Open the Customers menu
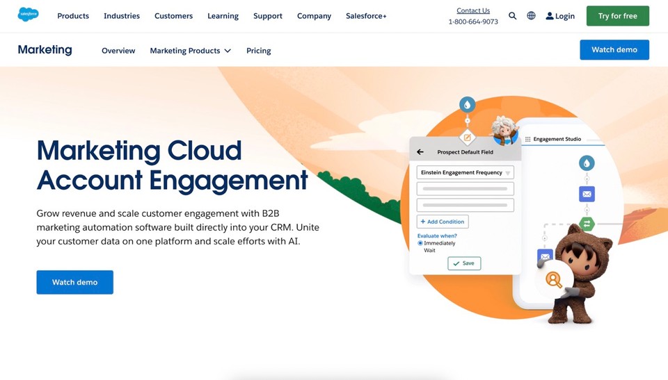668x380 pixels. [173, 16]
